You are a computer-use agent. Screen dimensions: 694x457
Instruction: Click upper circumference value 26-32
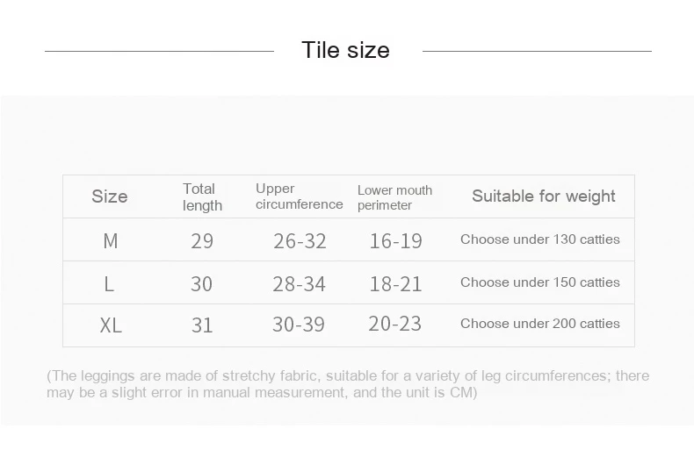[300, 241]
